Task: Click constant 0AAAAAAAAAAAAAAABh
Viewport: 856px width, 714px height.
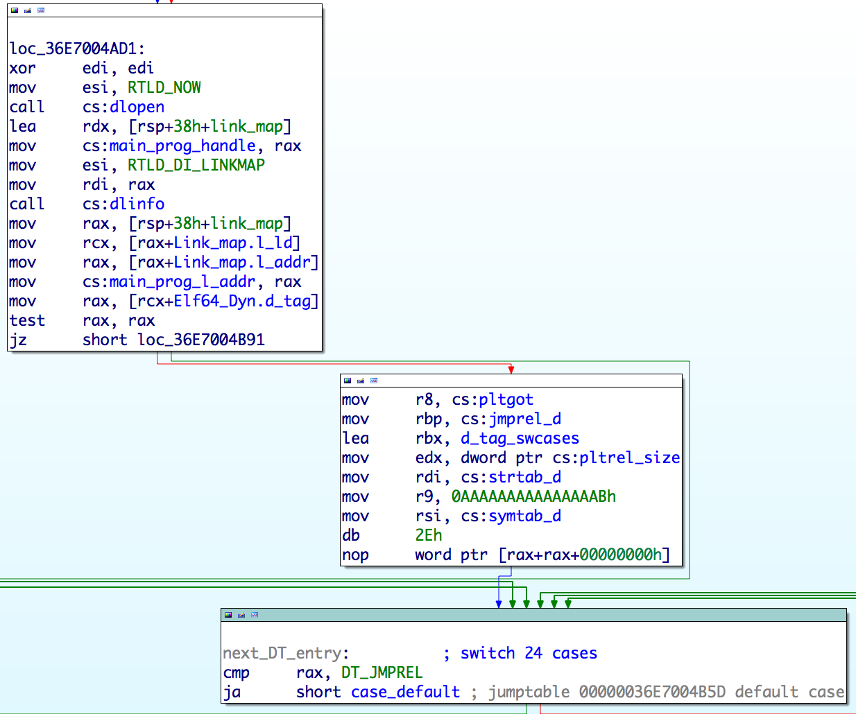Action: pyautogui.click(x=533, y=496)
